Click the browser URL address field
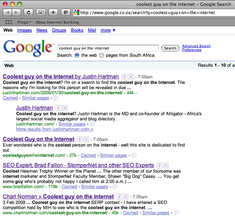Viewport: 235px width, 218px height. point(154,13)
